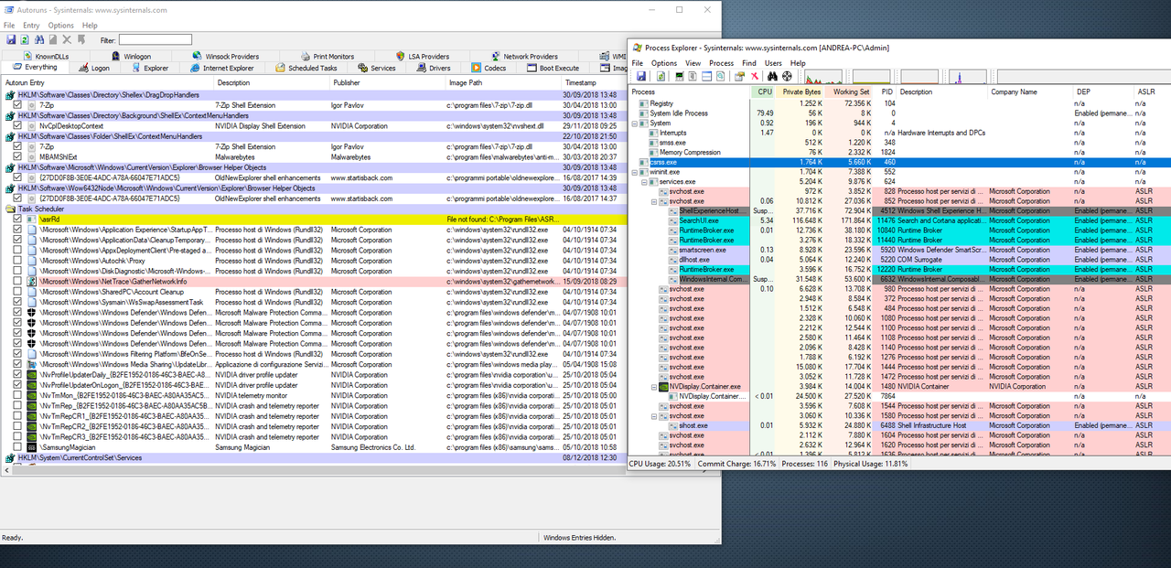Viewport: 1171px width, 568px height.
Task: Collapse the svchost.exe PID 852 node
Action: (654, 201)
